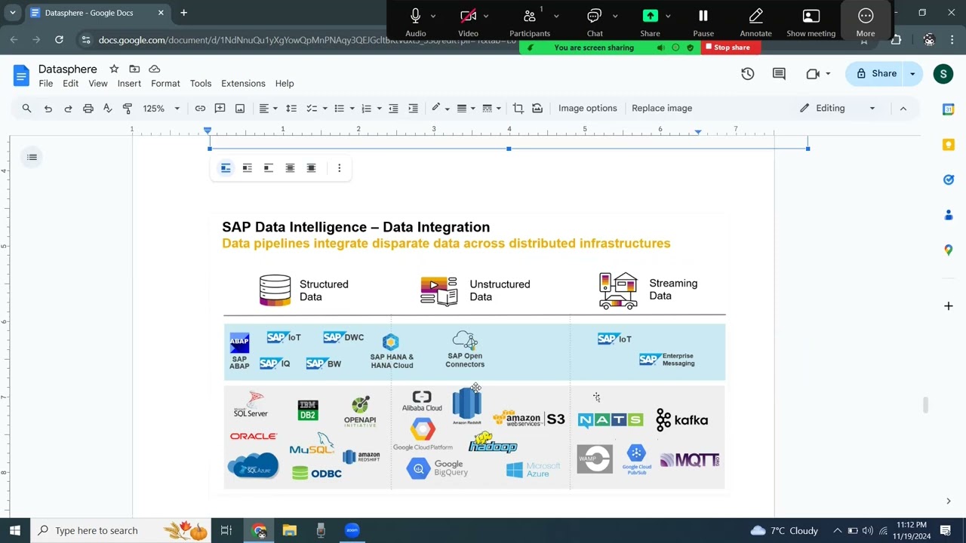The height and width of the screenshot is (543, 966).
Task: Select Wrap text image option
Action: coord(247,168)
